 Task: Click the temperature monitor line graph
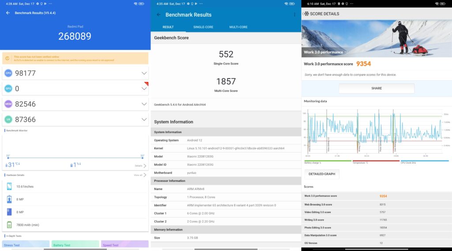75,157
